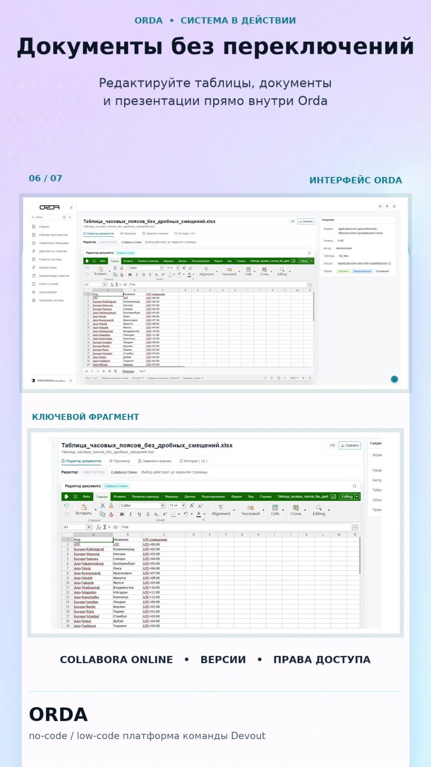This screenshot has height=767, width=431.
Task: Open Данные ribbon tab in key fragment
Action: pos(190,497)
